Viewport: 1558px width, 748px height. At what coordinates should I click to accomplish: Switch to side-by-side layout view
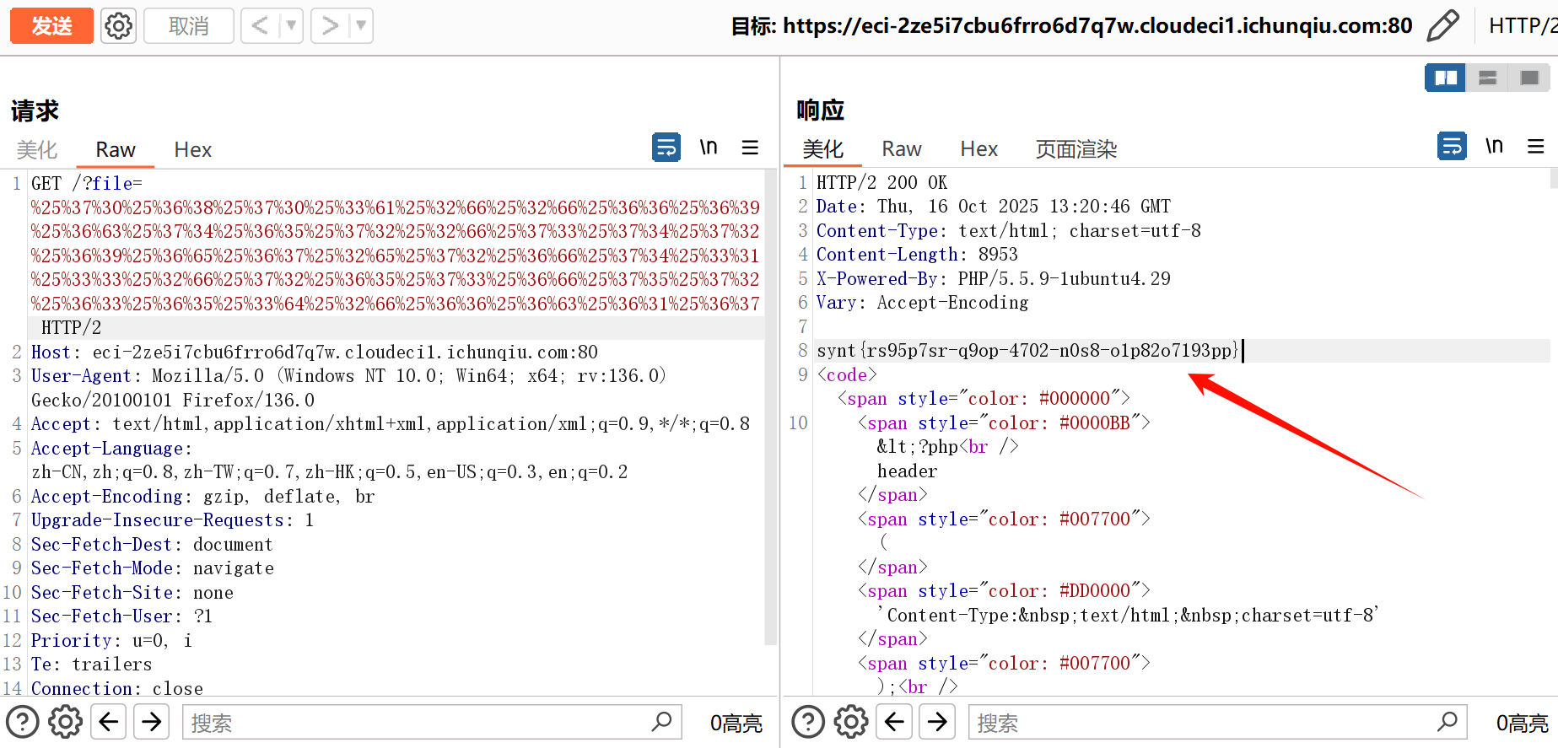tap(1445, 78)
